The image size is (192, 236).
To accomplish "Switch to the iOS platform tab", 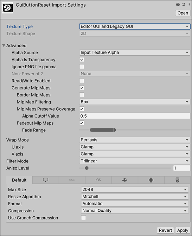I will [x=98, y=180].
